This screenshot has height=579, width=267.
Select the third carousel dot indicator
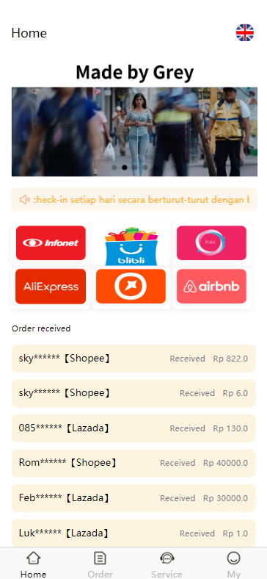point(135,168)
